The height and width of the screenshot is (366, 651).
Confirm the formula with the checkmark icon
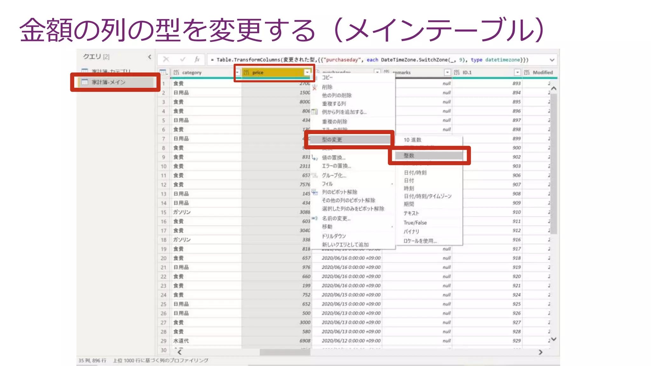(182, 59)
